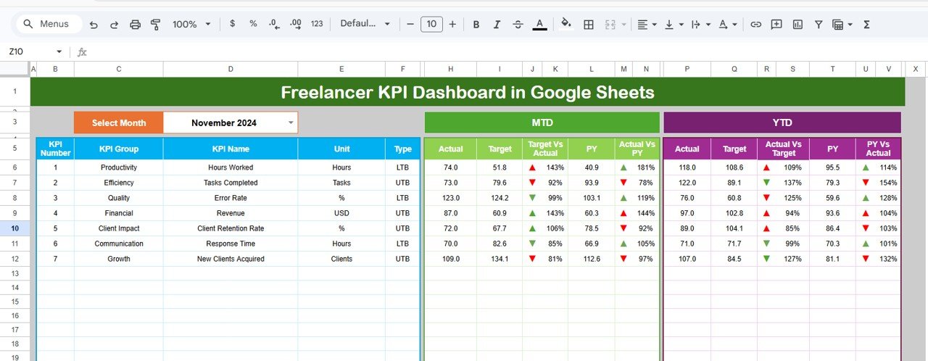Screen dimensions: 928x361
Task: Click MTD Actual value 123.0
Action: [450, 198]
